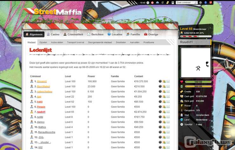The width and height of the screenshot is (235, 150).
Task: Click the StreetMaffia logo
Action: pyautogui.click(x=52, y=12)
